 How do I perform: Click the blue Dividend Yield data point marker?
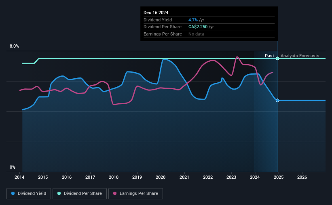[277, 100]
